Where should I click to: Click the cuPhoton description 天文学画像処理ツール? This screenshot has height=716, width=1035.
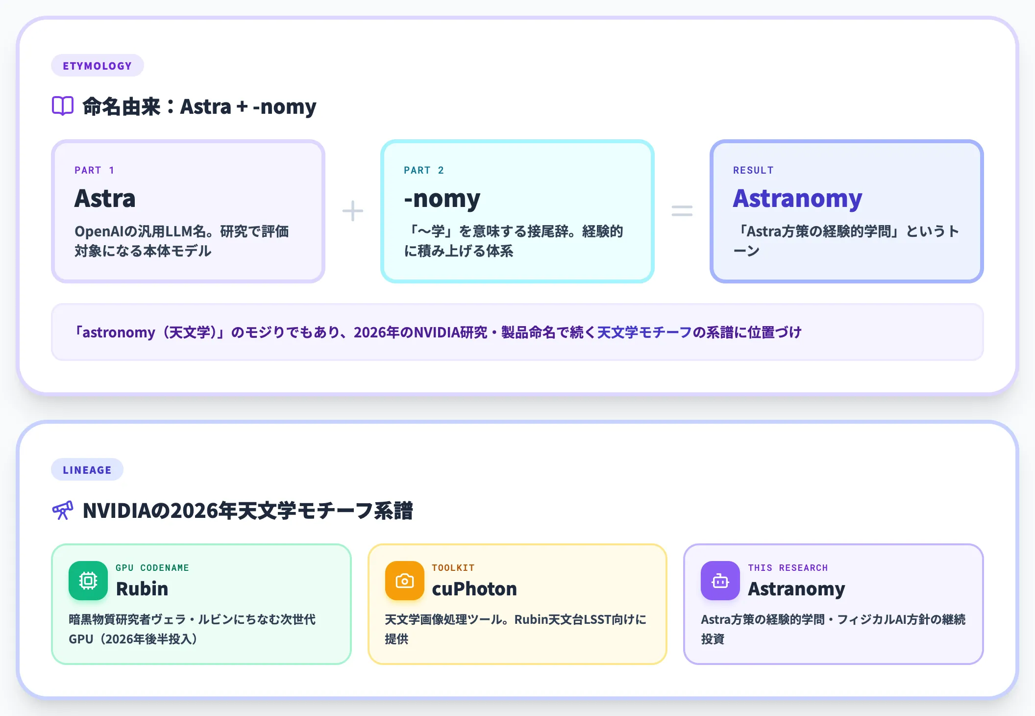point(516,629)
